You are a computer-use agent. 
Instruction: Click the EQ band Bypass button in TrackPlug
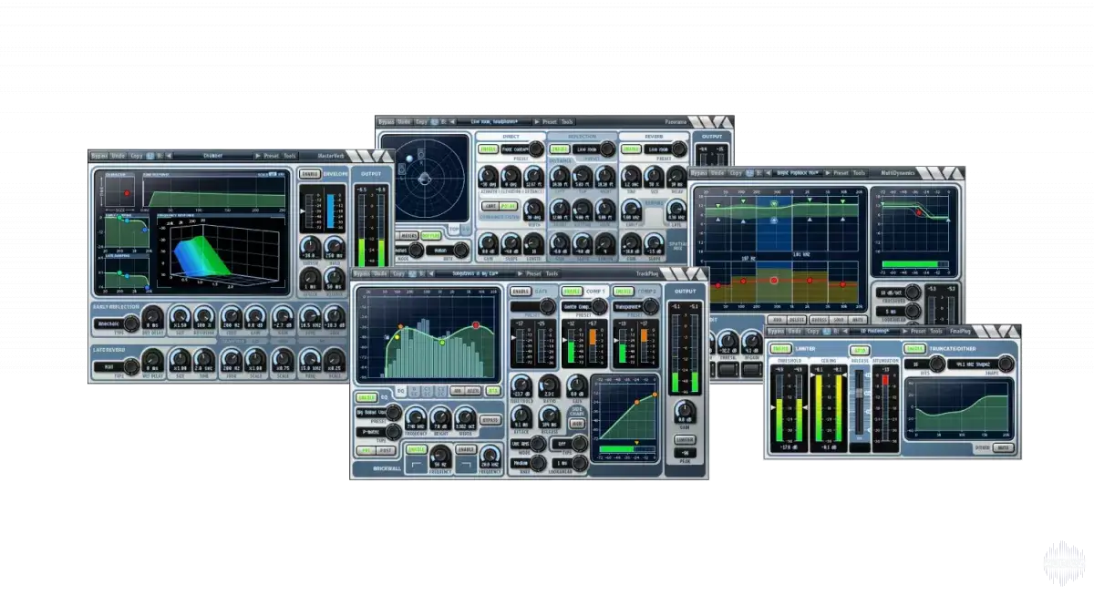click(x=490, y=420)
